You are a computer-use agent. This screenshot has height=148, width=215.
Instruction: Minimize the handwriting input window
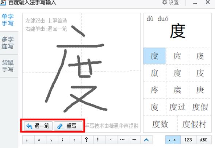pyautogui.click(x=195, y=3)
